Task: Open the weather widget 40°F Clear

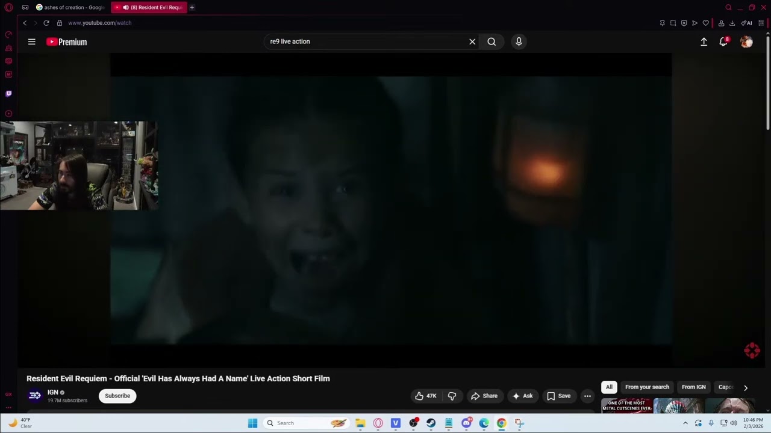Action: 19,423
